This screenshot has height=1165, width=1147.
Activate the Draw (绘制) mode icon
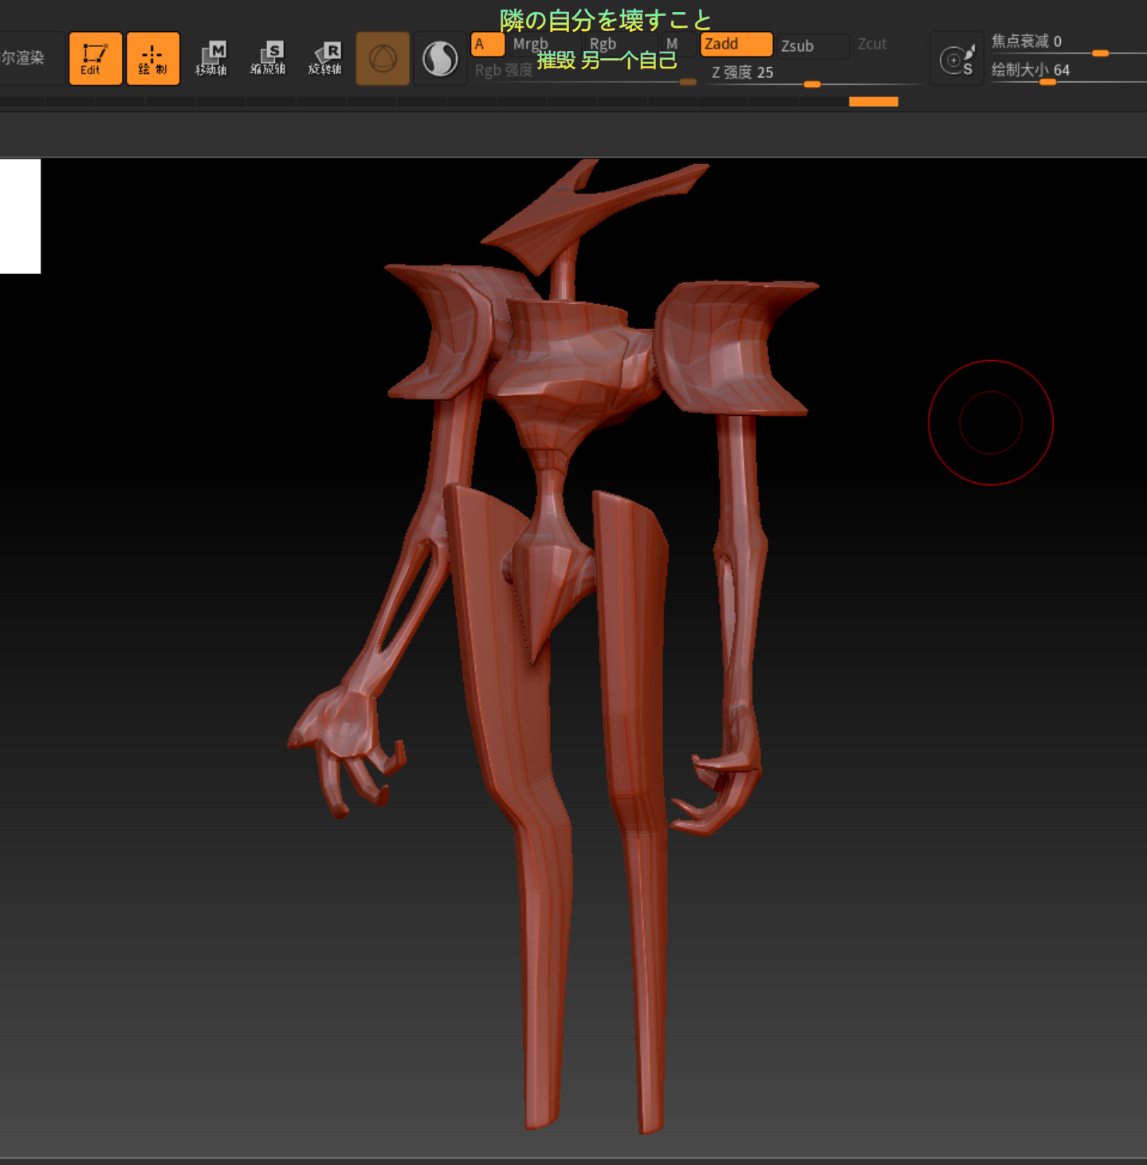(152, 59)
